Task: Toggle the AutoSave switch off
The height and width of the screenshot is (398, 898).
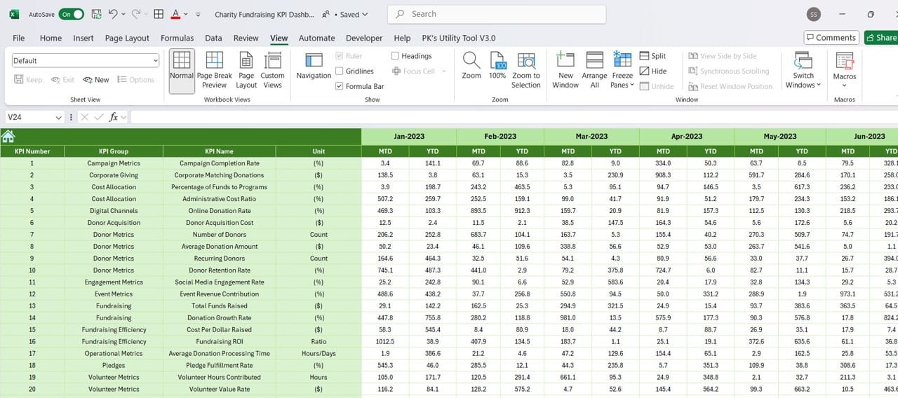Action: [71, 14]
